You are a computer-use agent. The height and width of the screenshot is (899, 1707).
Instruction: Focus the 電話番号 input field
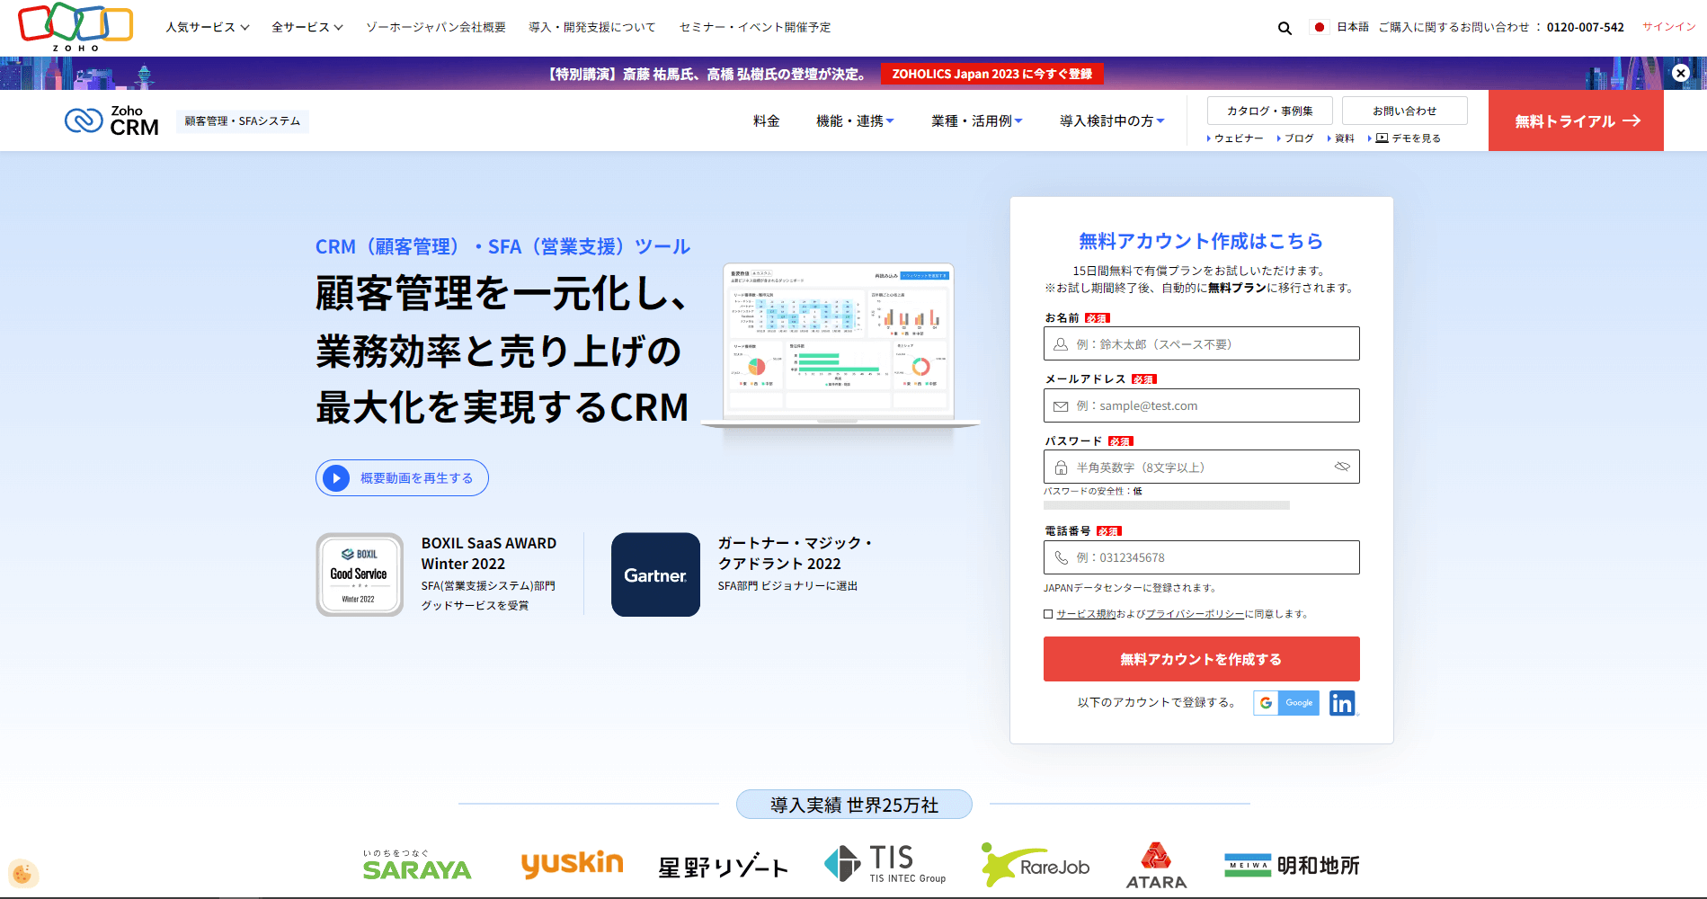pos(1201,557)
